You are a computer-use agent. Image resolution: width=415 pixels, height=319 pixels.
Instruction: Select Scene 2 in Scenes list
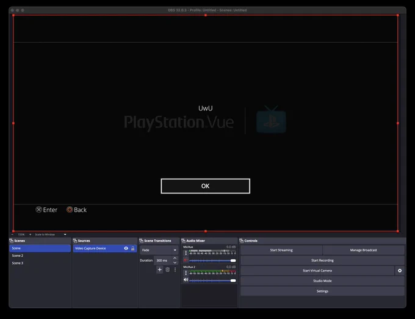(x=40, y=256)
